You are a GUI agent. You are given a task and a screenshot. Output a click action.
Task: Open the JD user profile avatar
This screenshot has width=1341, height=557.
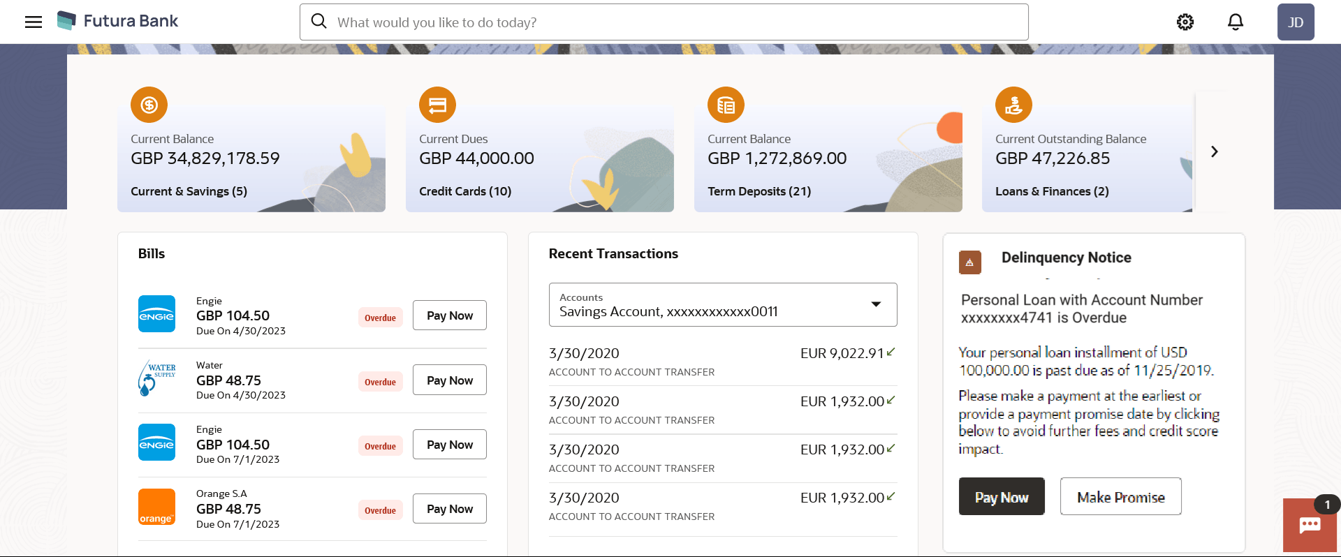tap(1295, 22)
